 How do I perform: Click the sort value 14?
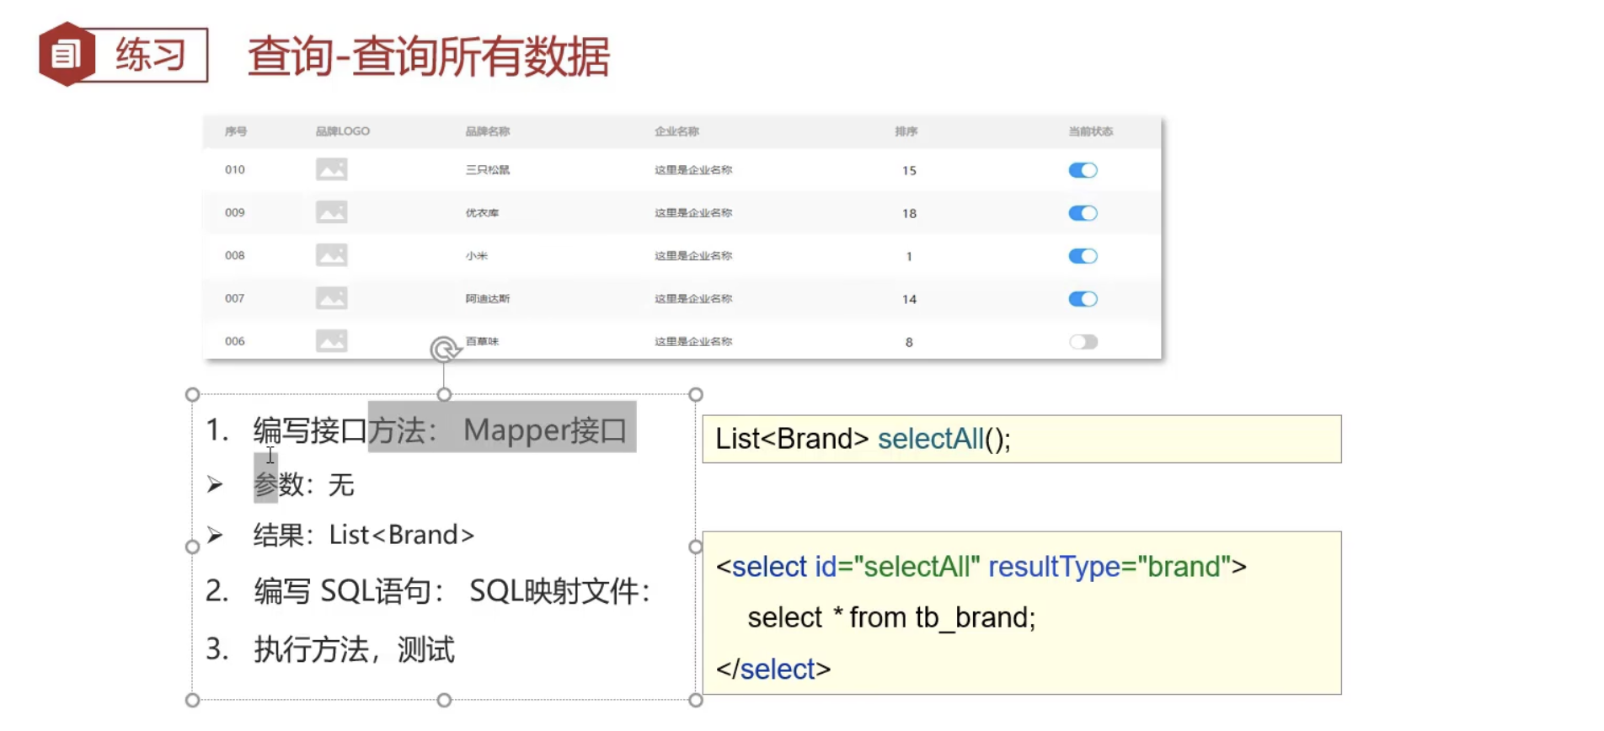point(909,299)
